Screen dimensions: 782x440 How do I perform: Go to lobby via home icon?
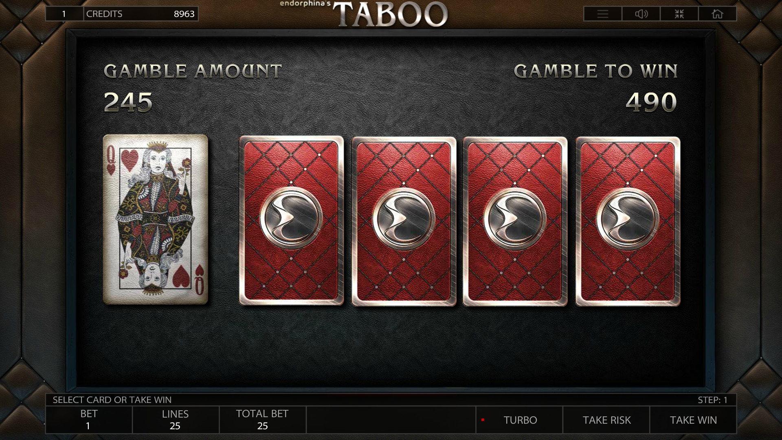[717, 14]
